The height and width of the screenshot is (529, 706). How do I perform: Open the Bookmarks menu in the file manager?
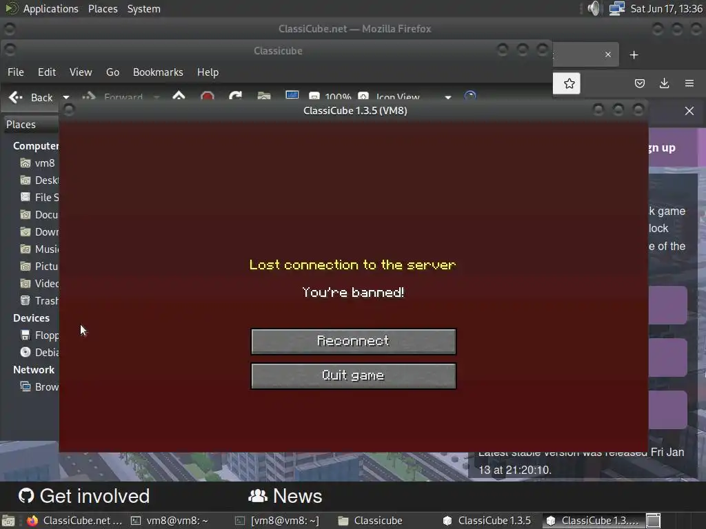point(158,72)
